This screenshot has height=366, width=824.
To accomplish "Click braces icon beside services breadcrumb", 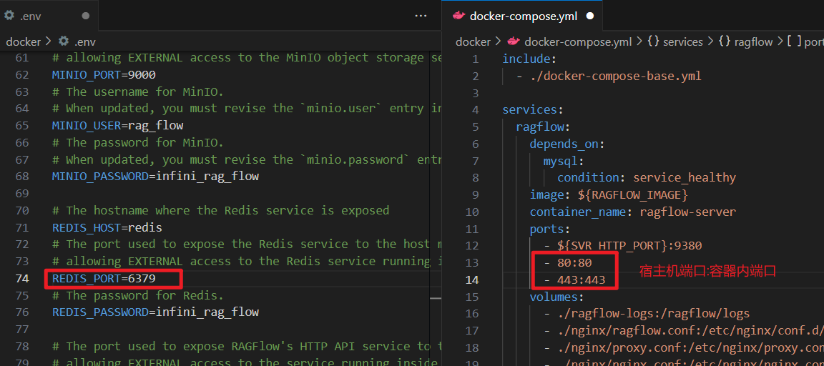I will [x=653, y=41].
